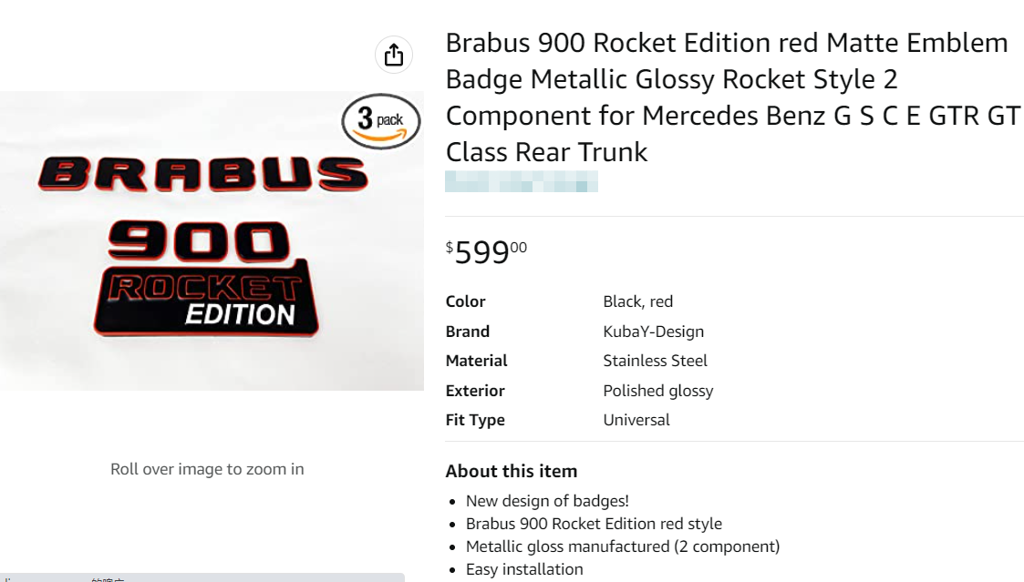The image size is (1024, 582).
Task: Select the Brand name KubaY-Design
Action: pos(654,331)
